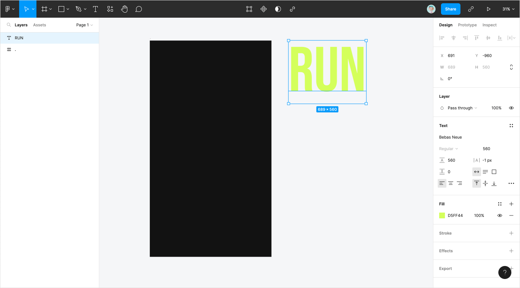The width and height of the screenshot is (520, 288).
Task: Set vertical text align middle
Action: (x=485, y=183)
